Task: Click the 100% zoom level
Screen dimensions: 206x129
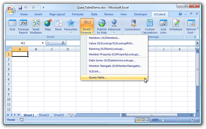Action: (155, 120)
